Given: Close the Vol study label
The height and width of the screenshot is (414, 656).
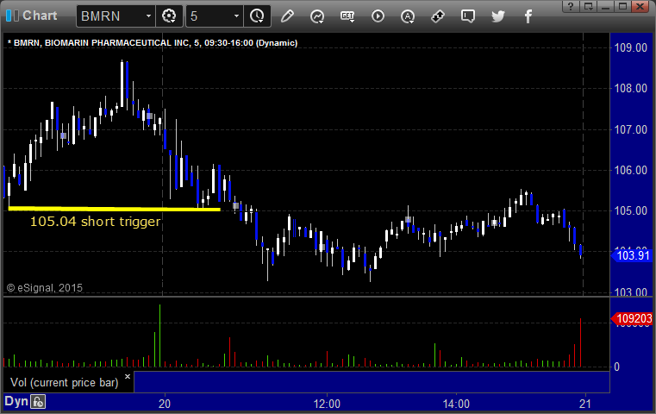Looking at the screenshot, I should pyautogui.click(x=128, y=376).
